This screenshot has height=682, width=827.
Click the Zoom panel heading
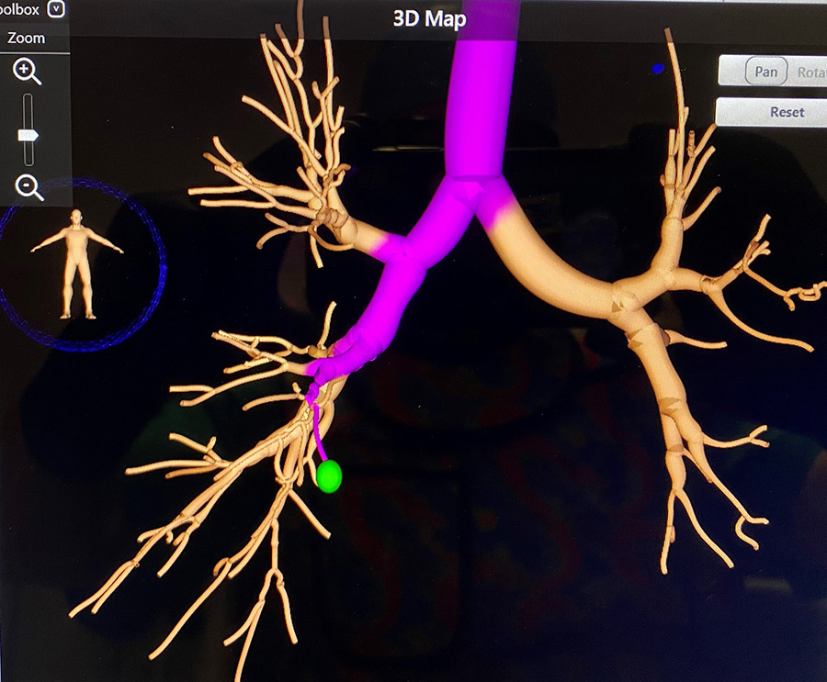[x=26, y=39]
